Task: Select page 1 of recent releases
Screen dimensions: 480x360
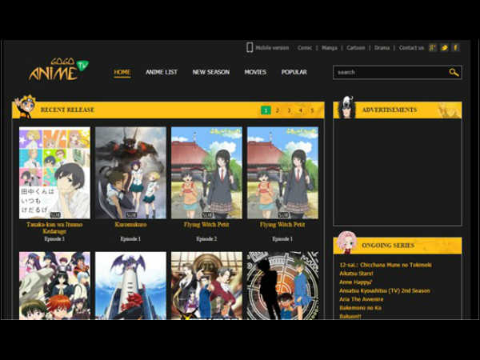Action: (x=266, y=110)
